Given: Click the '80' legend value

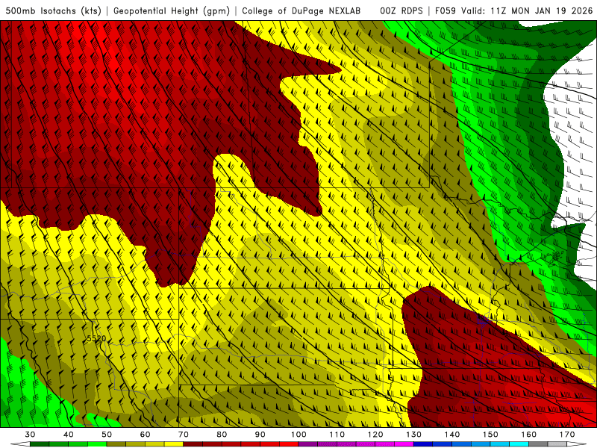Looking at the screenshot, I should coord(222,435).
